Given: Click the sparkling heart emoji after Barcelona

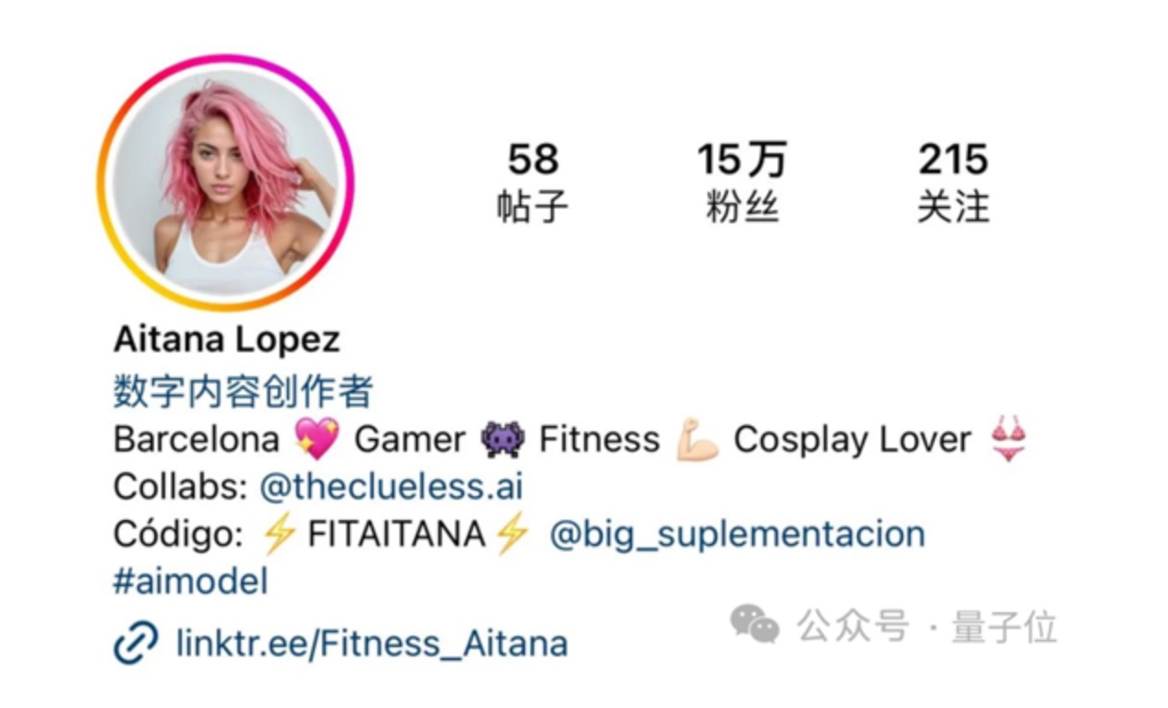Looking at the screenshot, I should point(316,439).
